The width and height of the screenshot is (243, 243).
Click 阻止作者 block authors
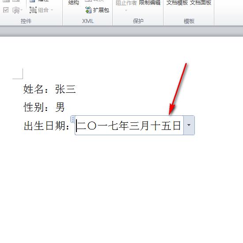tap(126, 3)
